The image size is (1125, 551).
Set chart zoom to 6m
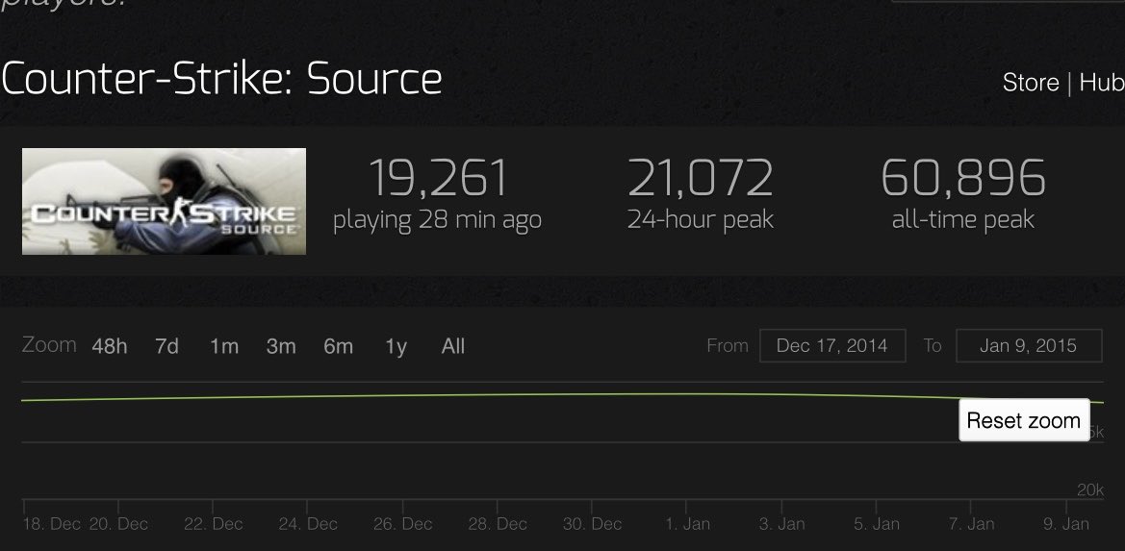click(x=338, y=346)
